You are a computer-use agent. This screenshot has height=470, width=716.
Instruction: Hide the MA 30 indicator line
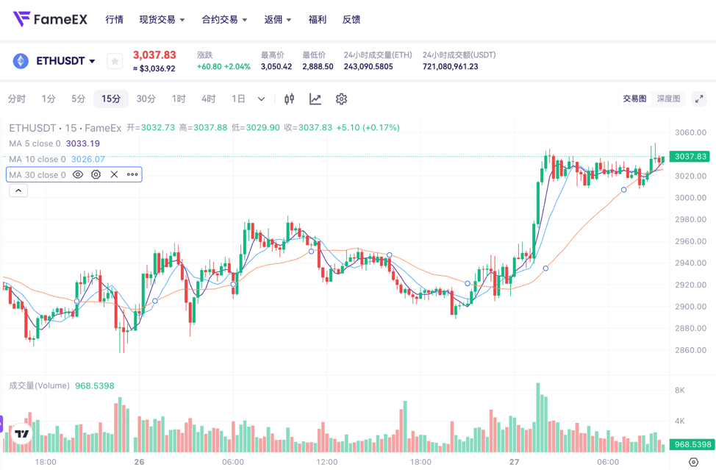click(x=78, y=175)
